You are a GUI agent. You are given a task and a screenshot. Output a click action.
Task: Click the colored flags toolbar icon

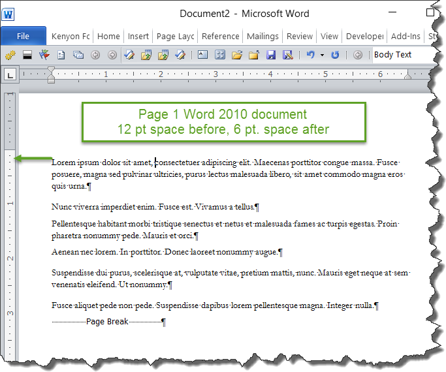coord(44,55)
